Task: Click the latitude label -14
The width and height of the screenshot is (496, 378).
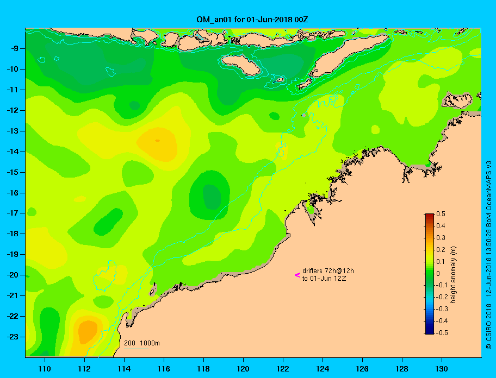Action: click(x=12, y=152)
